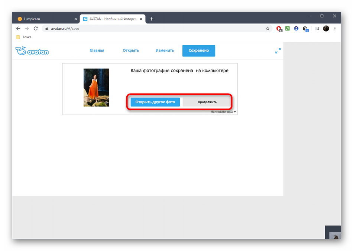Image resolution: width=353 pixels, height=251 pixels.
Task: Open the Chrome three-dot menu
Action: [x=335, y=29]
